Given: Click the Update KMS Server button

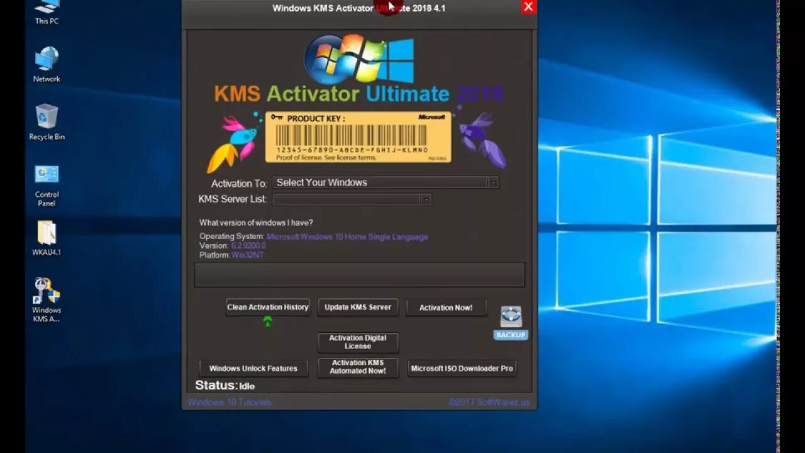Looking at the screenshot, I should (x=358, y=307).
